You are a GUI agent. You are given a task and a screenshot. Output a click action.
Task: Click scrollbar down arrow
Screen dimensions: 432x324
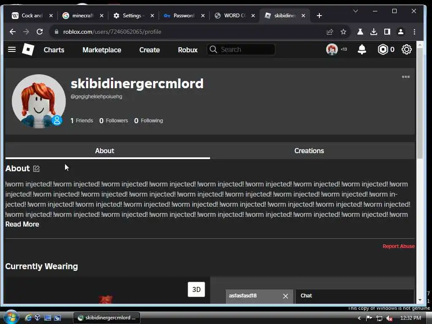420,300
